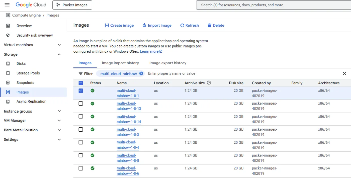Expand the Settings section chevron
This screenshot has height=180, width=351.
[59, 140]
